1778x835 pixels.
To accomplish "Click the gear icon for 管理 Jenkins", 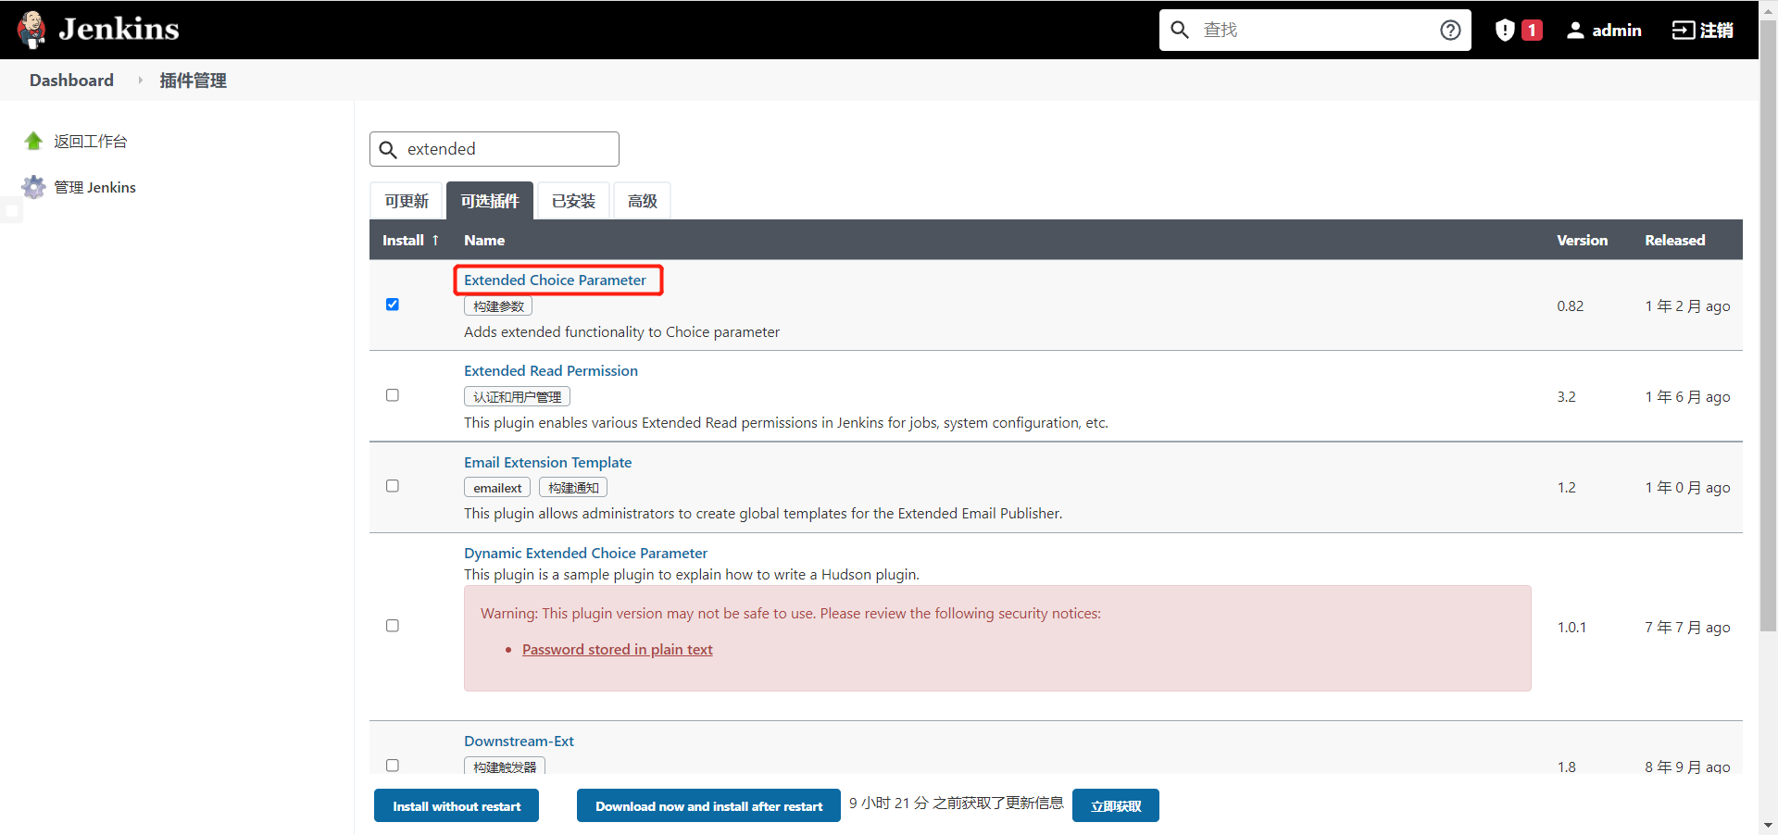I will (33, 187).
